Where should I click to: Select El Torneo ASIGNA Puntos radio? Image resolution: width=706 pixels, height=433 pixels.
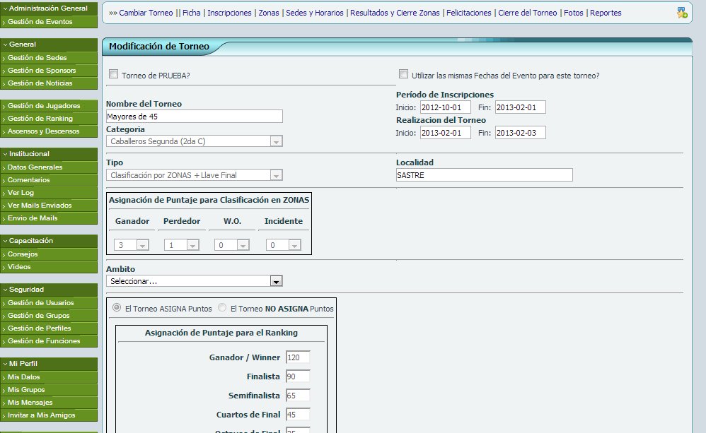point(117,308)
